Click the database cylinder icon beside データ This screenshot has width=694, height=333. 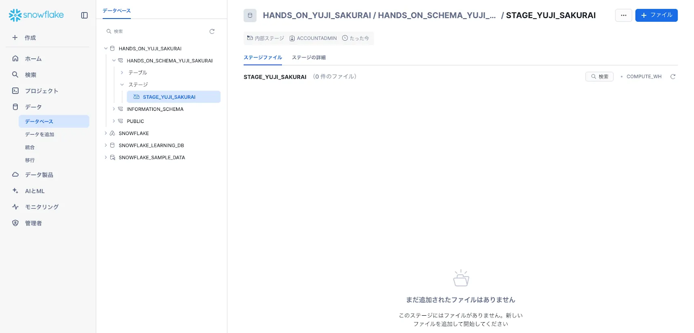pos(15,107)
